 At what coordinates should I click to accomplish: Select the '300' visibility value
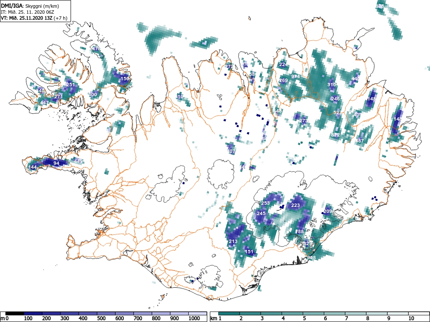tap(93, 94)
